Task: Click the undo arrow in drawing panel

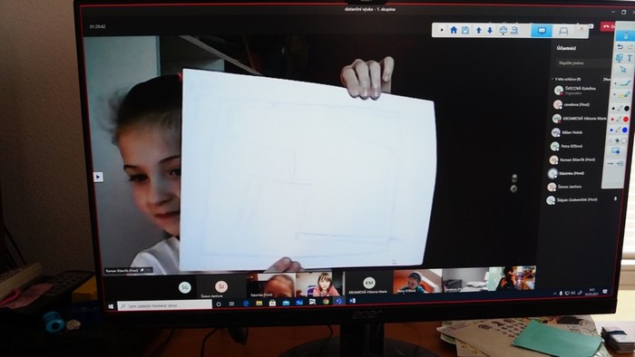Action: pos(620,47)
